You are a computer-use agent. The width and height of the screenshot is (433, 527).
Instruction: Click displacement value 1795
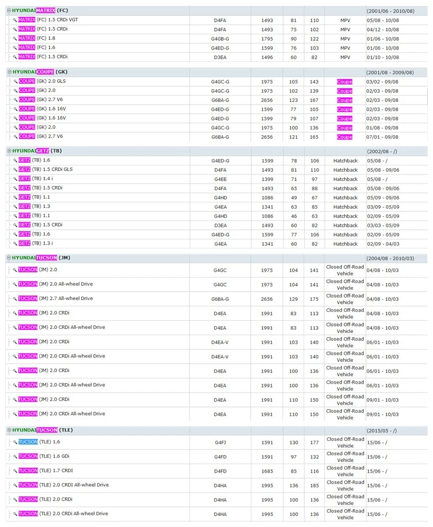[x=267, y=39]
